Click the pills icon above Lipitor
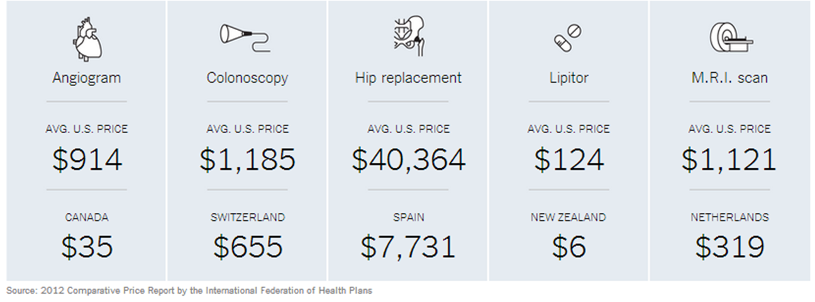Image resolution: width=815 pixels, height=302 pixels. click(x=568, y=38)
